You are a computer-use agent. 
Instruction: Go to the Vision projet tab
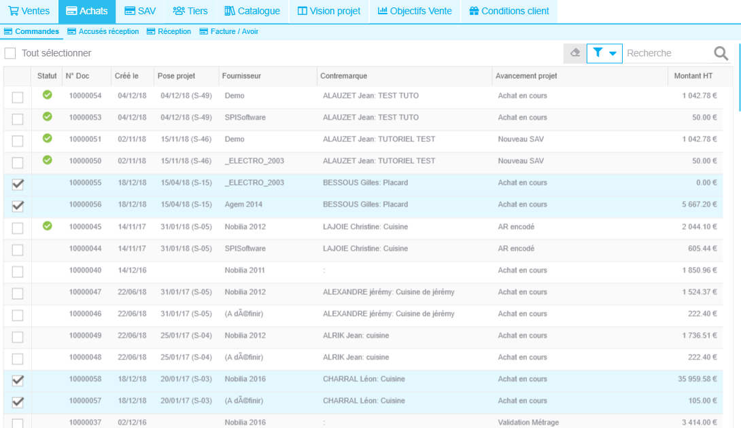329,12
